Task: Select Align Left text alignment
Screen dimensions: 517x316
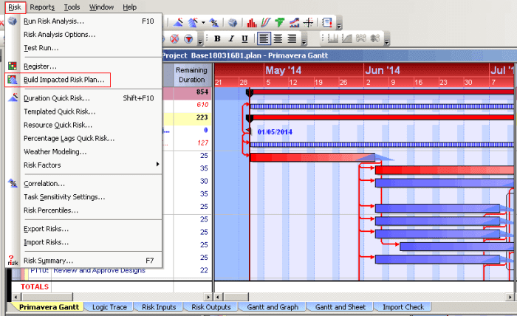Action: pos(264,38)
